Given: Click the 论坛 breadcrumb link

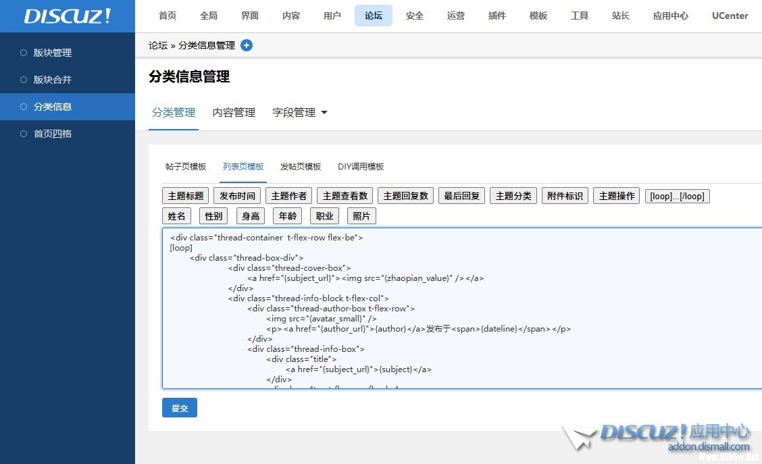Looking at the screenshot, I should [x=158, y=45].
